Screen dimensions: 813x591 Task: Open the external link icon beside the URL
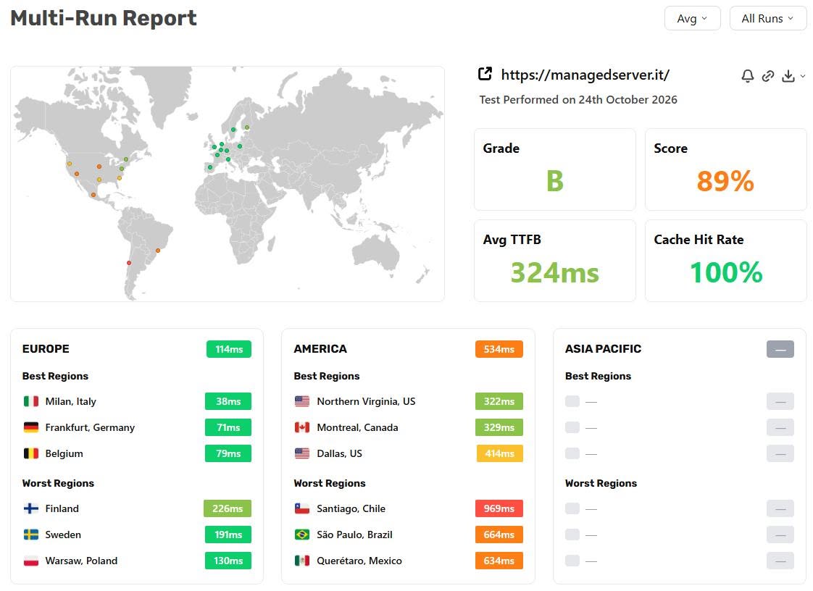point(485,74)
